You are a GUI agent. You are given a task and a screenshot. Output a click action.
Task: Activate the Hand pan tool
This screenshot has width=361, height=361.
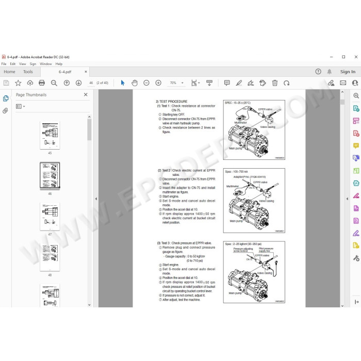click(x=135, y=83)
